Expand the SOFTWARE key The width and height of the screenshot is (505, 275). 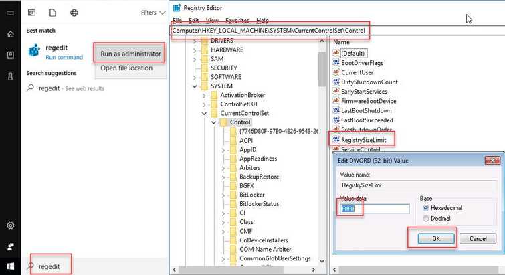pyautogui.click(x=195, y=78)
